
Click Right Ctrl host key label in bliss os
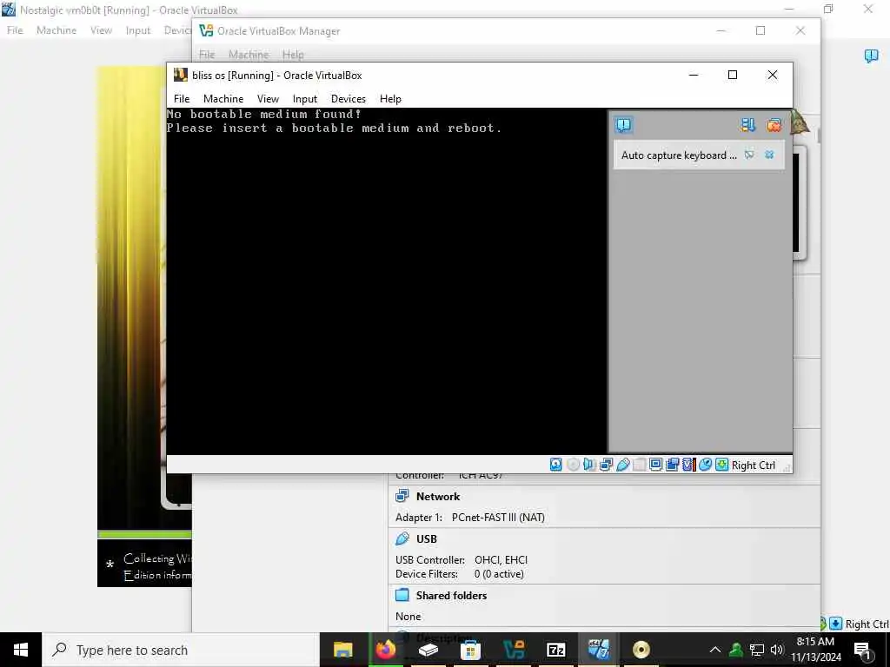tap(754, 466)
